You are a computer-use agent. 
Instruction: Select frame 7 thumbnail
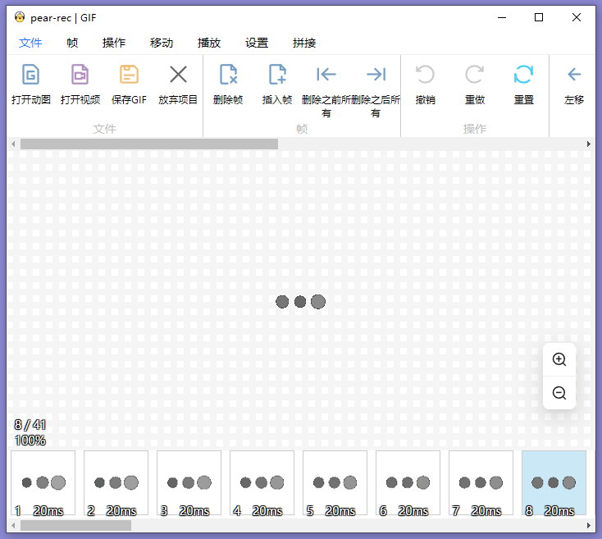coord(481,483)
